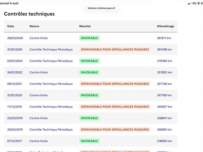Click the Contrôles techniques heading
The image size is (203, 152).
[29, 14]
